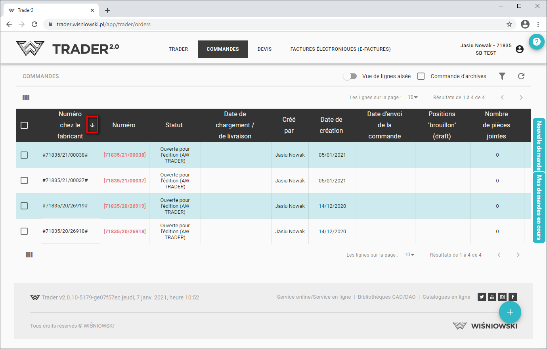This screenshot has height=349, width=547.
Task: Open the Factures électroniques (E-Factures) tab
Action: (340, 49)
